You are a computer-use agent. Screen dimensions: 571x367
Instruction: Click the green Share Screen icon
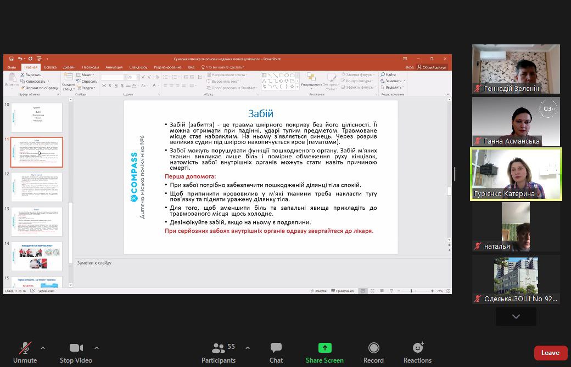[325, 348]
